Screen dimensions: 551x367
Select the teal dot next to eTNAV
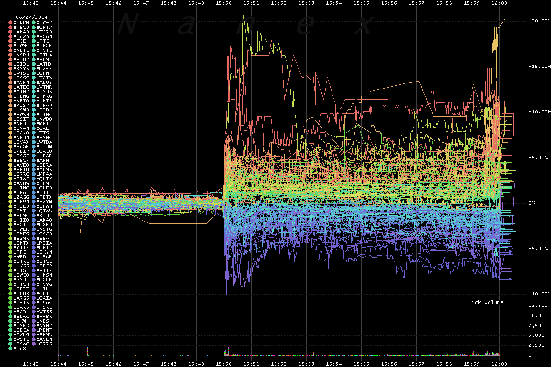(x=34, y=105)
